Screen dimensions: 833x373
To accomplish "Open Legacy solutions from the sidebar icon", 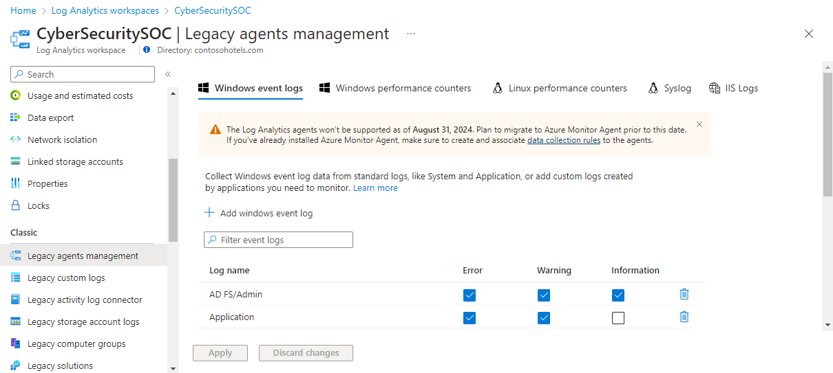I will click(x=16, y=365).
